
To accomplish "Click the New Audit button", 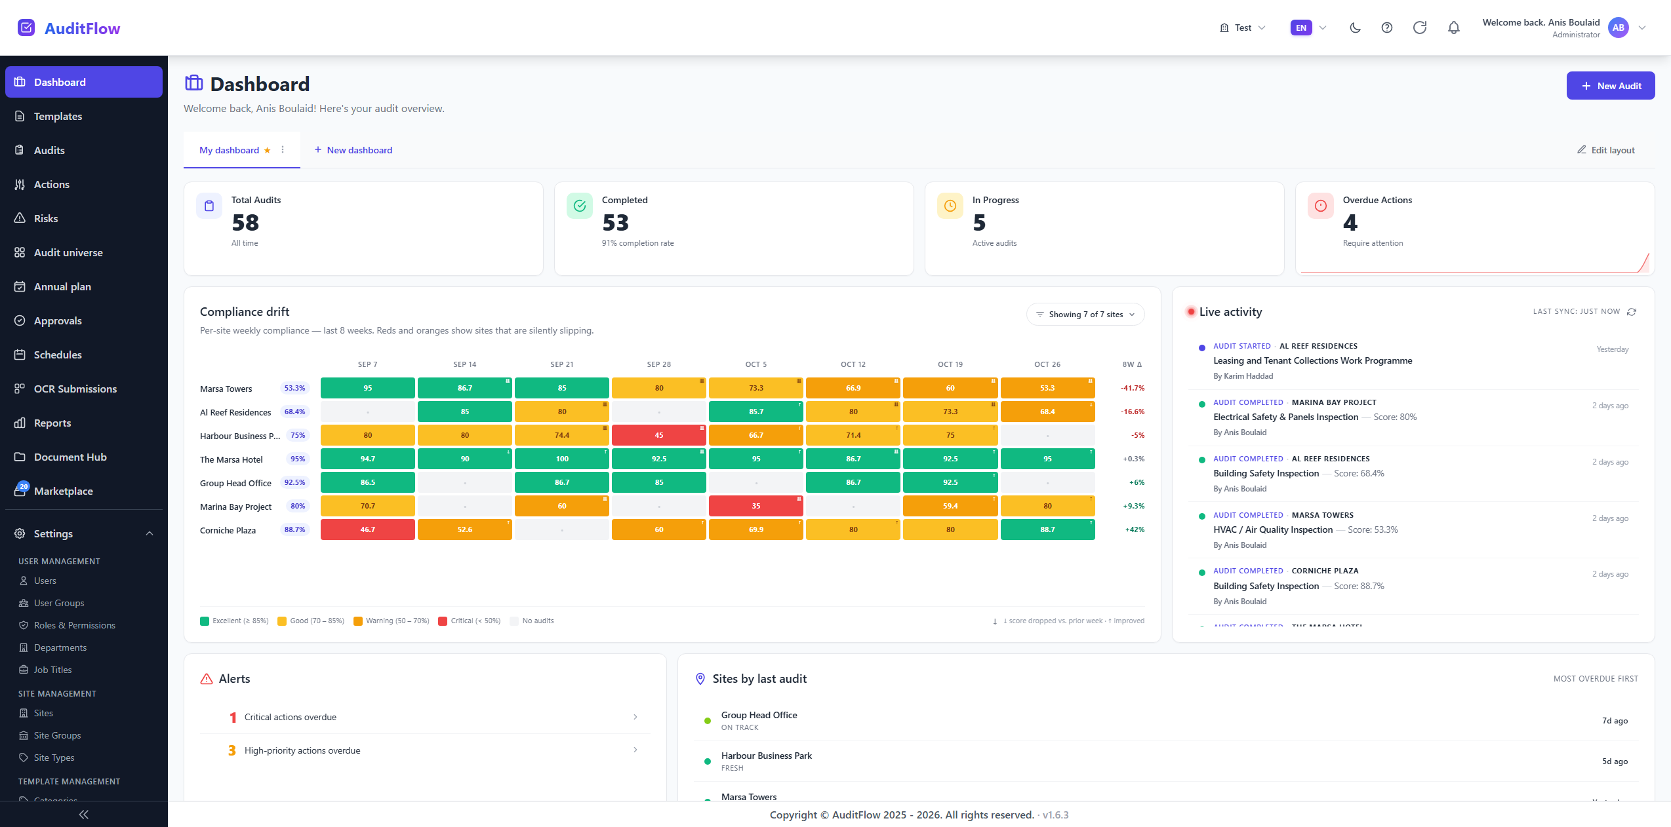I will click(x=1611, y=86).
